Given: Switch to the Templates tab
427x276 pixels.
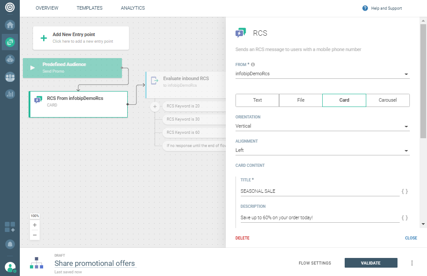Looking at the screenshot, I should click(x=89, y=8).
